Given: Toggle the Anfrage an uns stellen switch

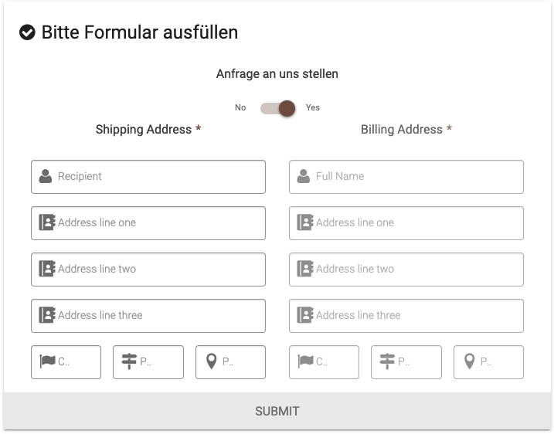Looking at the screenshot, I should tap(278, 108).
